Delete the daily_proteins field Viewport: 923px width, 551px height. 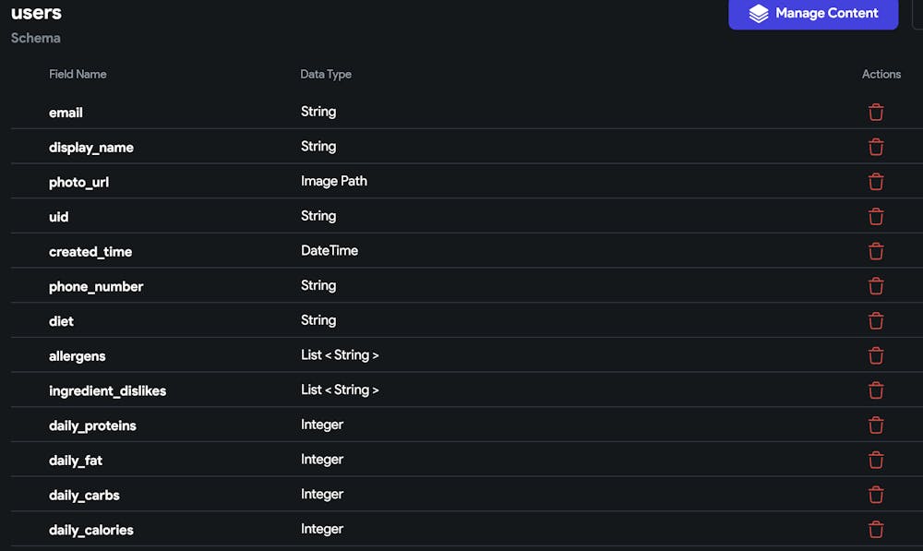[876, 425]
